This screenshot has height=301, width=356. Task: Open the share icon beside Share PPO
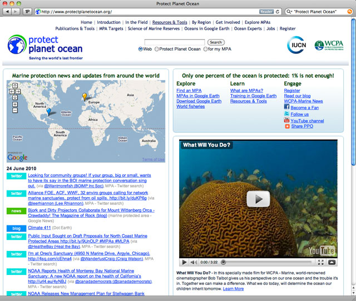click(287, 126)
